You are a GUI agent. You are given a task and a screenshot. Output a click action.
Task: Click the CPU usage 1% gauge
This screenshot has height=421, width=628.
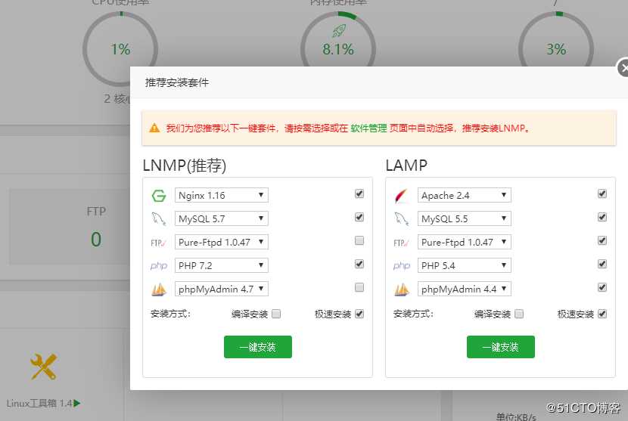tap(120, 49)
